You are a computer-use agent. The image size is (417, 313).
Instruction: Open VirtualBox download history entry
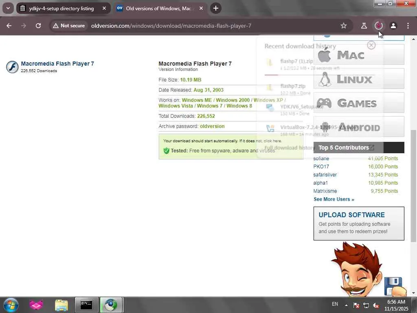319,130
